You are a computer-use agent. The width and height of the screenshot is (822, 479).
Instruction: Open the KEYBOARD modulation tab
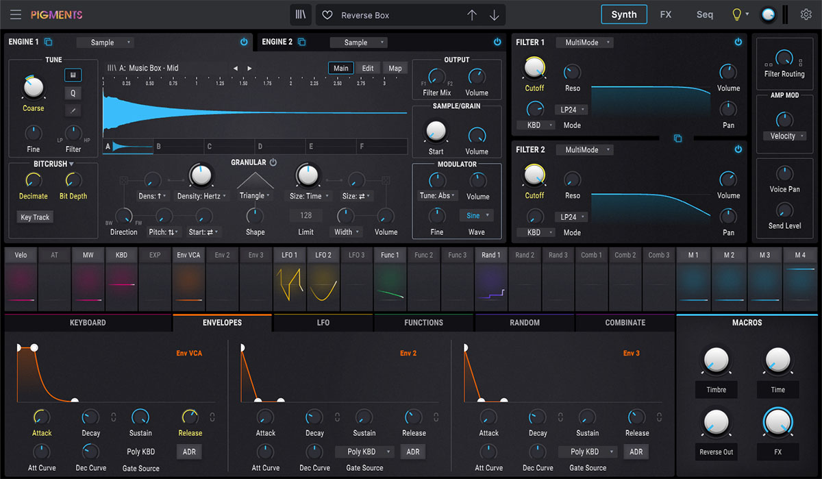click(88, 322)
